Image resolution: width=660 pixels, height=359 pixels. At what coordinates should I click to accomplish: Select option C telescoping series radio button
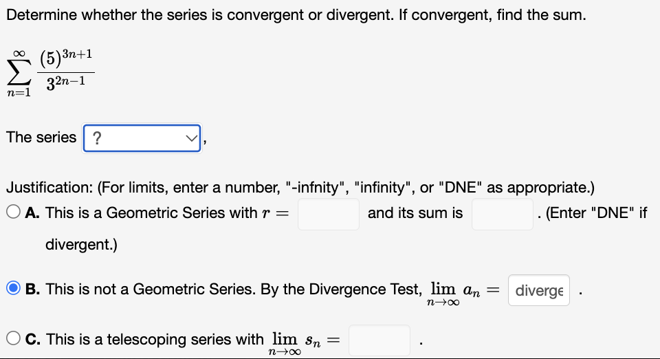(14, 338)
